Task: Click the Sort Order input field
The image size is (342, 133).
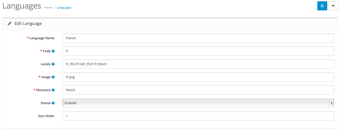Action: pos(198,116)
